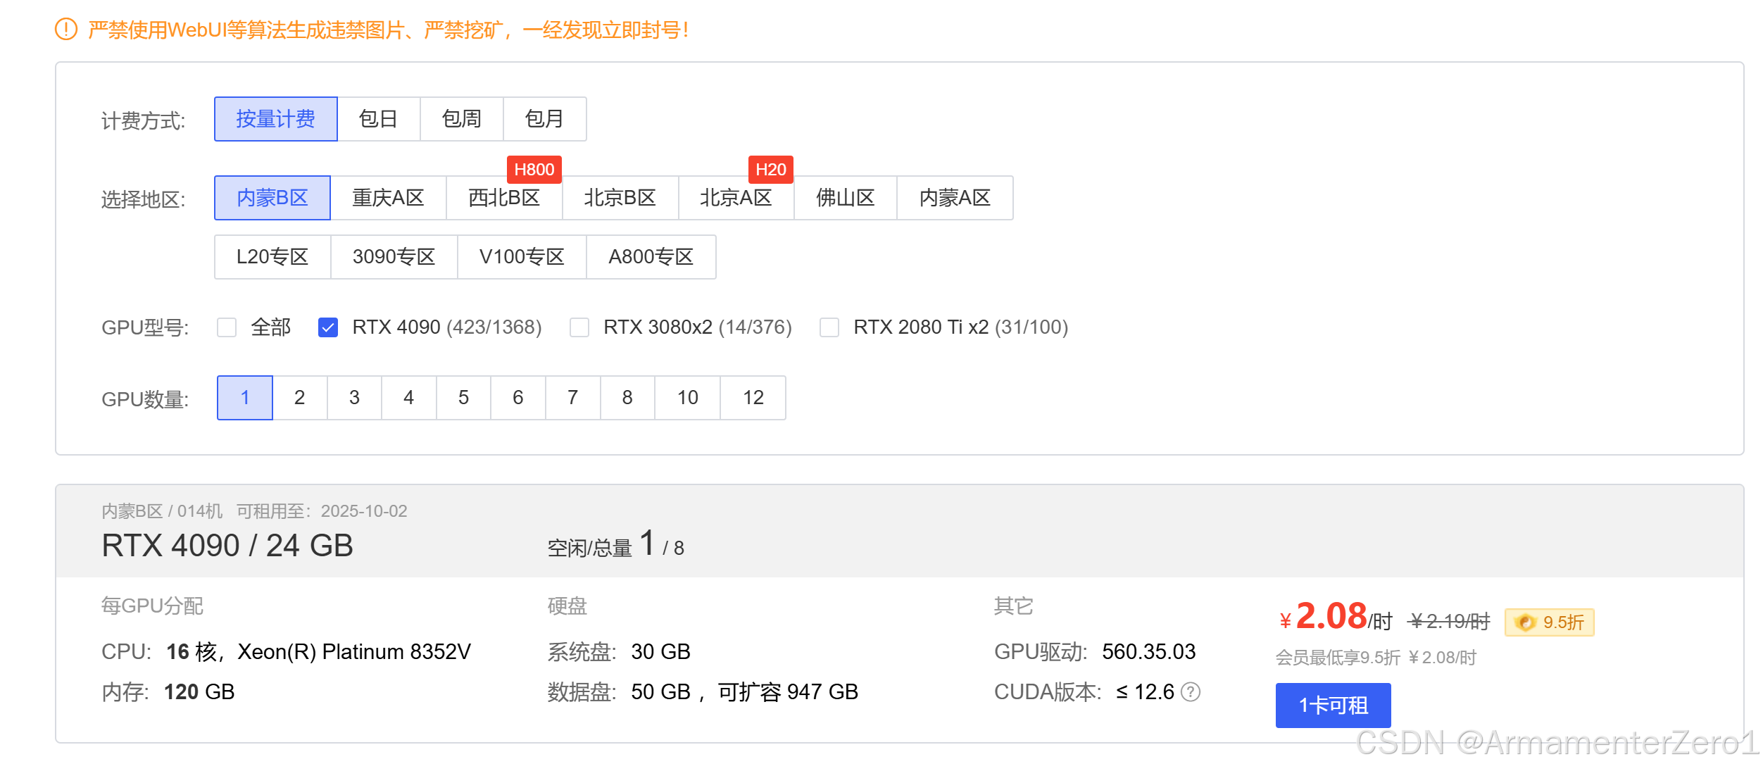Click the CUDA version help question-mark icon
Viewport: 1763px width, 771px height.
click(x=1191, y=692)
